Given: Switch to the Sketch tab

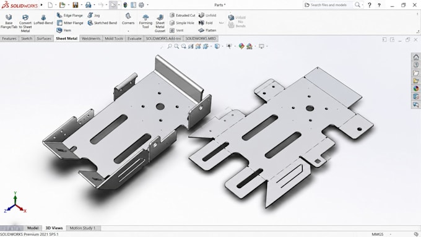Looking at the screenshot, I should coord(27,38).
